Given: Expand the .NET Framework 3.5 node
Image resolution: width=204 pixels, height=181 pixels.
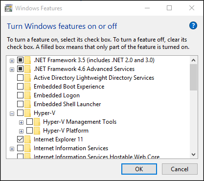Looking at the screenshot, I should pos(12,61).
